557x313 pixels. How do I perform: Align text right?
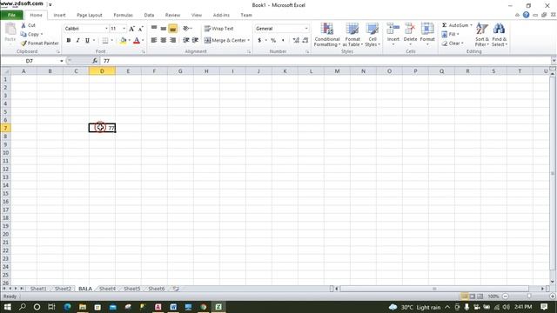pyautogui.click(x=173, y=41)
